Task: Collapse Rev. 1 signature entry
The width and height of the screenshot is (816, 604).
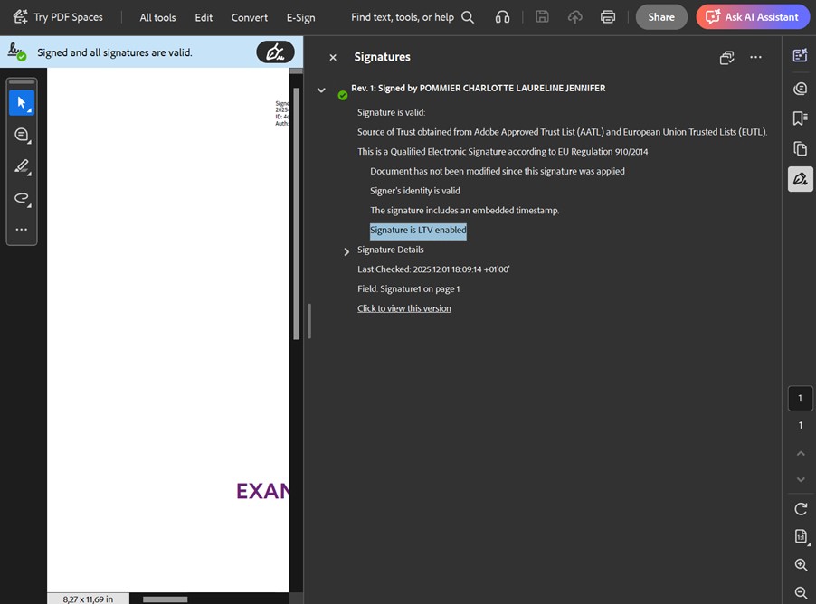Action: pyautogui.click(x=322, y=90)
